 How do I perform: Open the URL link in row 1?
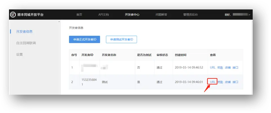213,68
